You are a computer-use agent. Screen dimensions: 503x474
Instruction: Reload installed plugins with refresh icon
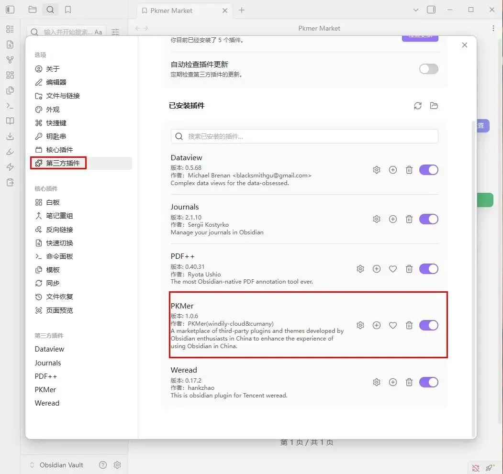pos(417,106)
